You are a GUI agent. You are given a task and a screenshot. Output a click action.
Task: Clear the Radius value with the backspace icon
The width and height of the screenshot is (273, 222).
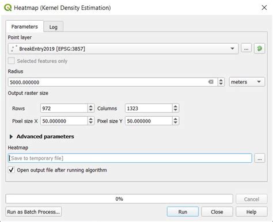click(x=211, y=82)
